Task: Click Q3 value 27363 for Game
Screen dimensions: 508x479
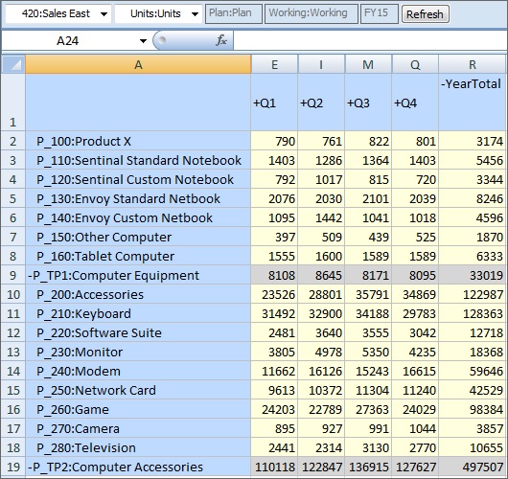Action: click(368, 409)
